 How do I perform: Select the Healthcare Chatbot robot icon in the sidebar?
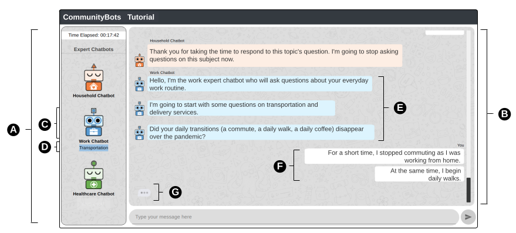[94, 175]
